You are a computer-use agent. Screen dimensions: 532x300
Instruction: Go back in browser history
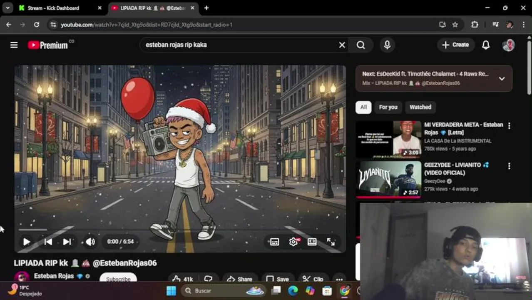click(9, 25)
